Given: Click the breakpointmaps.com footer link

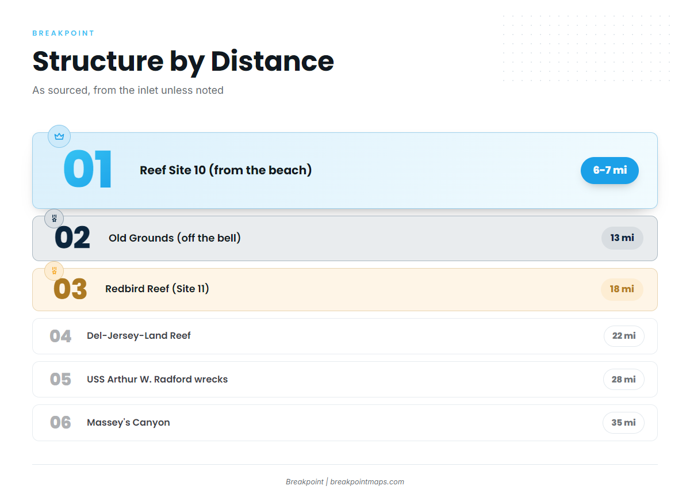Looking at the screenshot, I should pyautogui.click(x=367, y=482).
